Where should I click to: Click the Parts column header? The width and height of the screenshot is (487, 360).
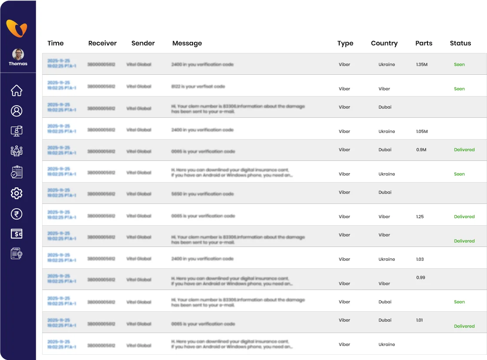pyautogui.click(x=424, y=43)
